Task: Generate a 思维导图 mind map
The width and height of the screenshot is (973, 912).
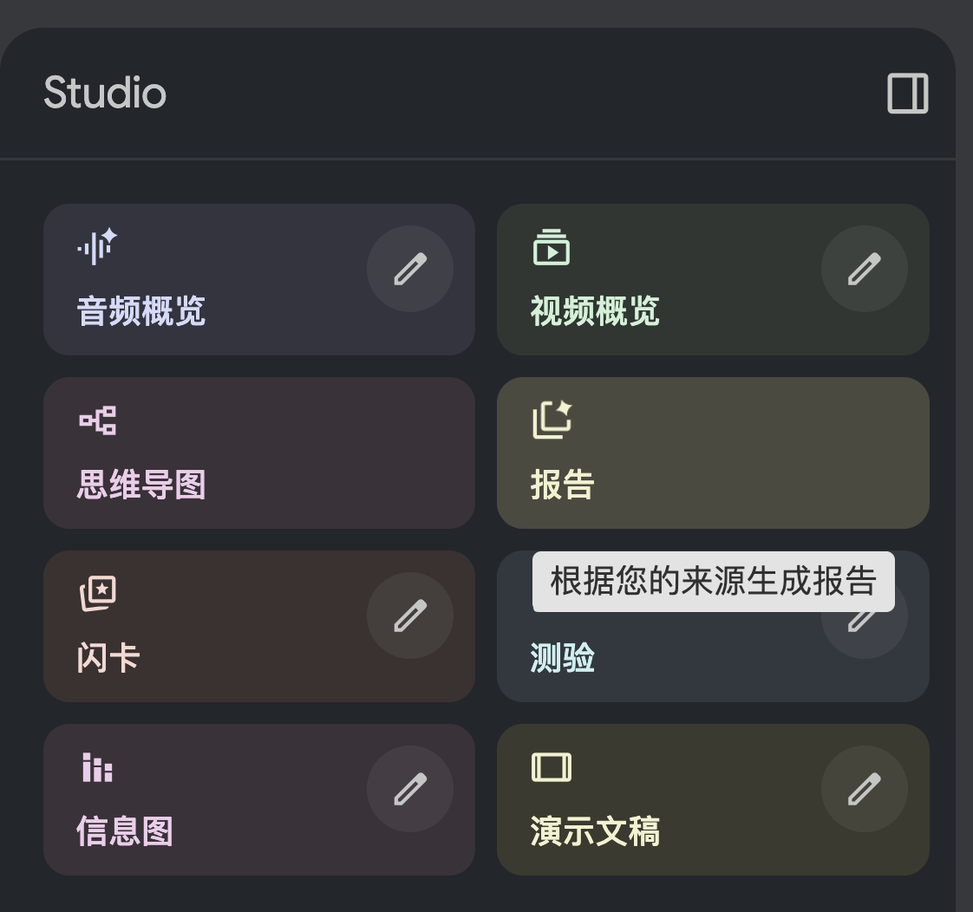Action: pos(258,453)
